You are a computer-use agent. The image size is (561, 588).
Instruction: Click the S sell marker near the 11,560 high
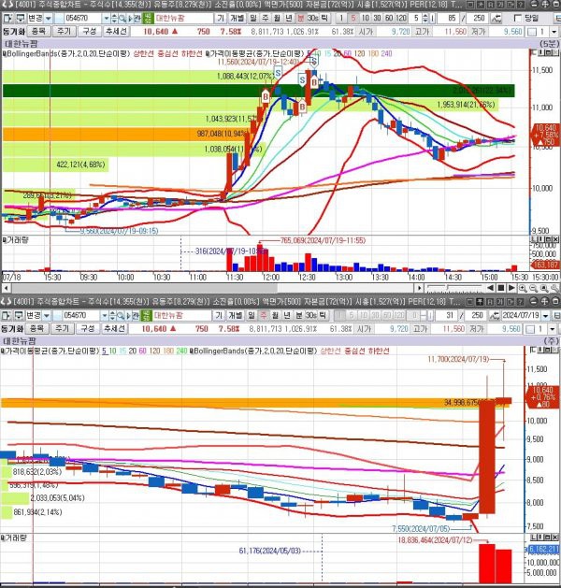[x=314, y=61]
